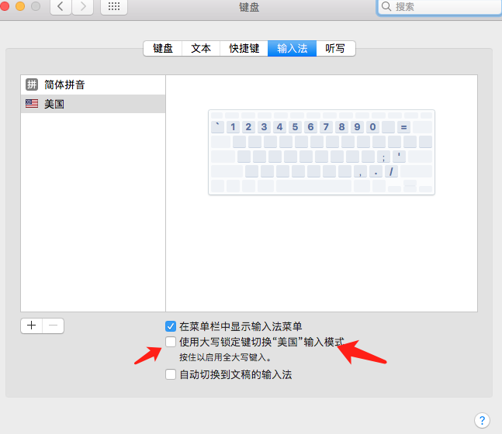Open the 听写 tab
Viewport: 502px width, 434px height.
(x=335, y=48)
